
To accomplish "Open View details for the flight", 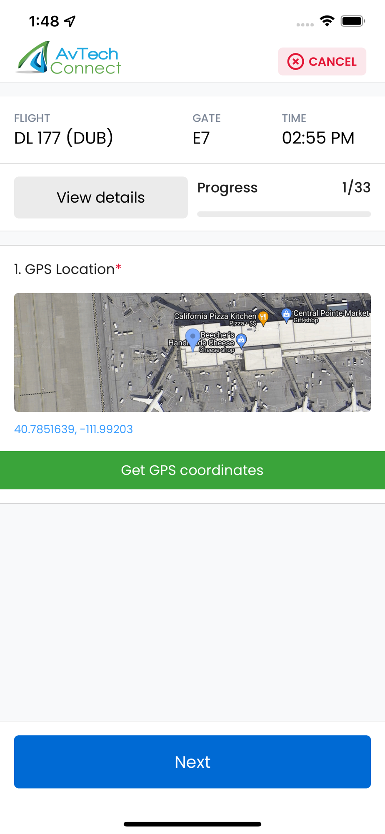I will [x=101, y=197].
